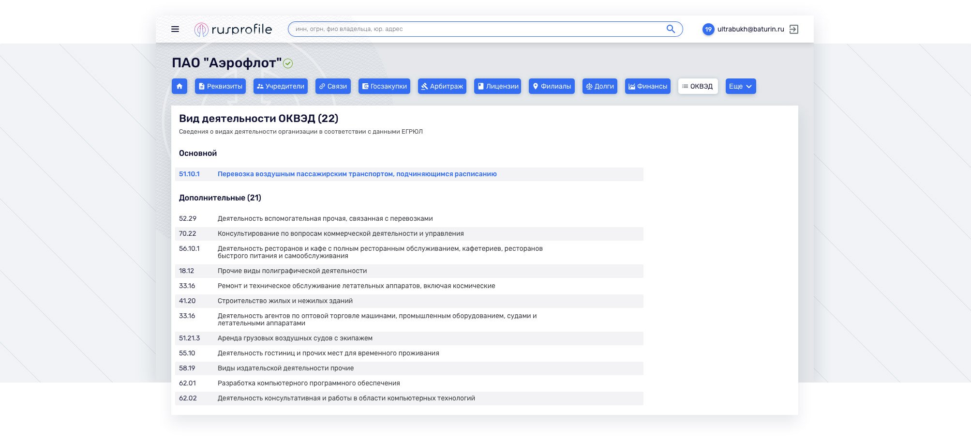Screen dimensions: 971x444
Task: Select Прочие виды полиграфической деятельности row
Action: tap(409, 271)
